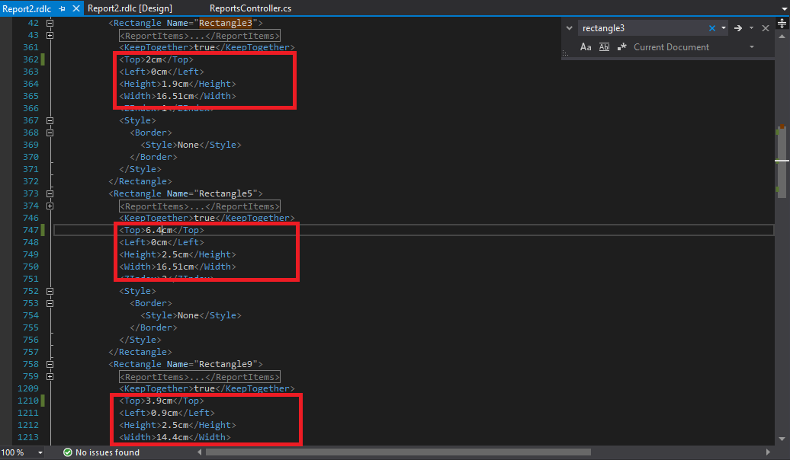Toggle match whole word option
Viewport: 790px width, 460px height.
(x=604, y=46)
